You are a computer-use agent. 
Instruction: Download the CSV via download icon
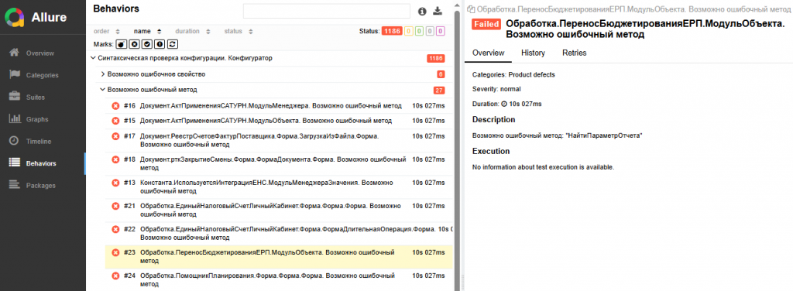tap(438, 11)
